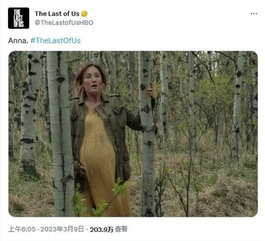Click The Last of Us display name
Image resolution: width=265 pixels, height=241 pixels.
57,14
